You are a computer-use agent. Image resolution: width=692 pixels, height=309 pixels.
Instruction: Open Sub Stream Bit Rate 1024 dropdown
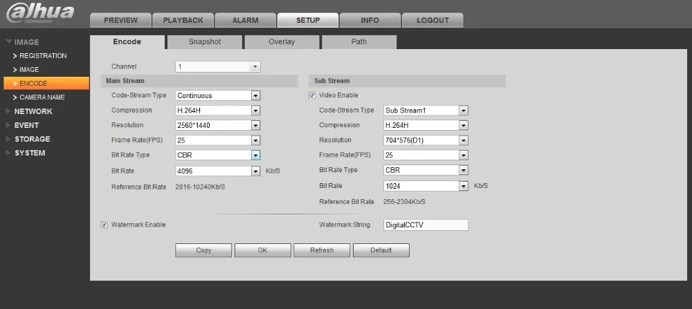tap(426, 186)
